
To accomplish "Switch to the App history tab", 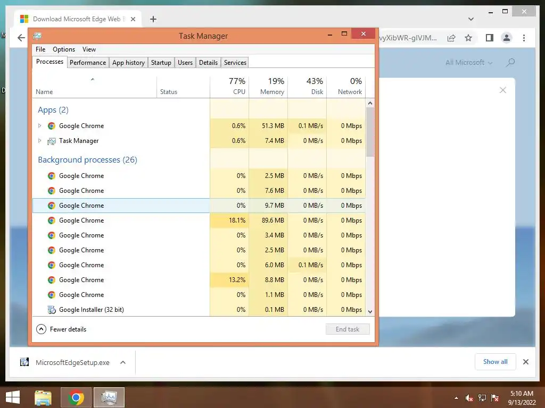I will click(128, 63).
